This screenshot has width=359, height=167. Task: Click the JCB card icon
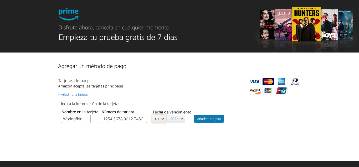tap(268, 91)
